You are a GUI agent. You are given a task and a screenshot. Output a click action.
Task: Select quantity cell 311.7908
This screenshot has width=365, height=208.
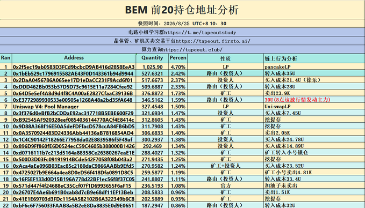(152, 127)
